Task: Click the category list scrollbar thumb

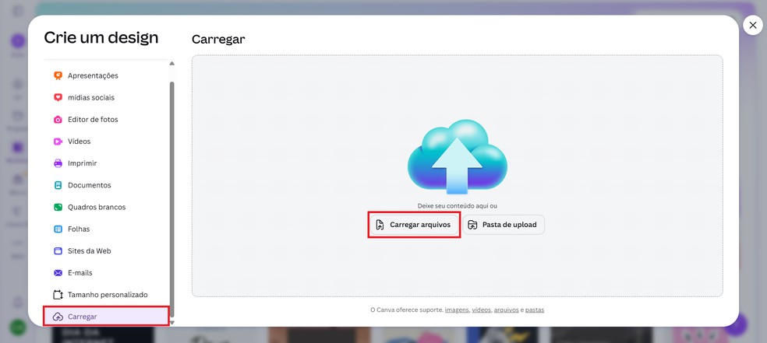Action: pos(171,199)
